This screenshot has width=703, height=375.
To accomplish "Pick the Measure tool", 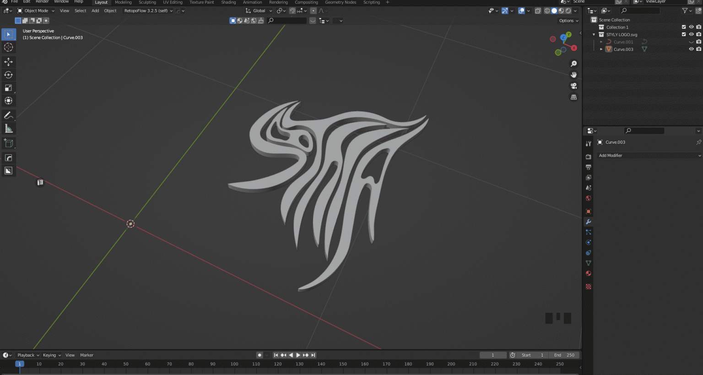I will pos(9,128).
